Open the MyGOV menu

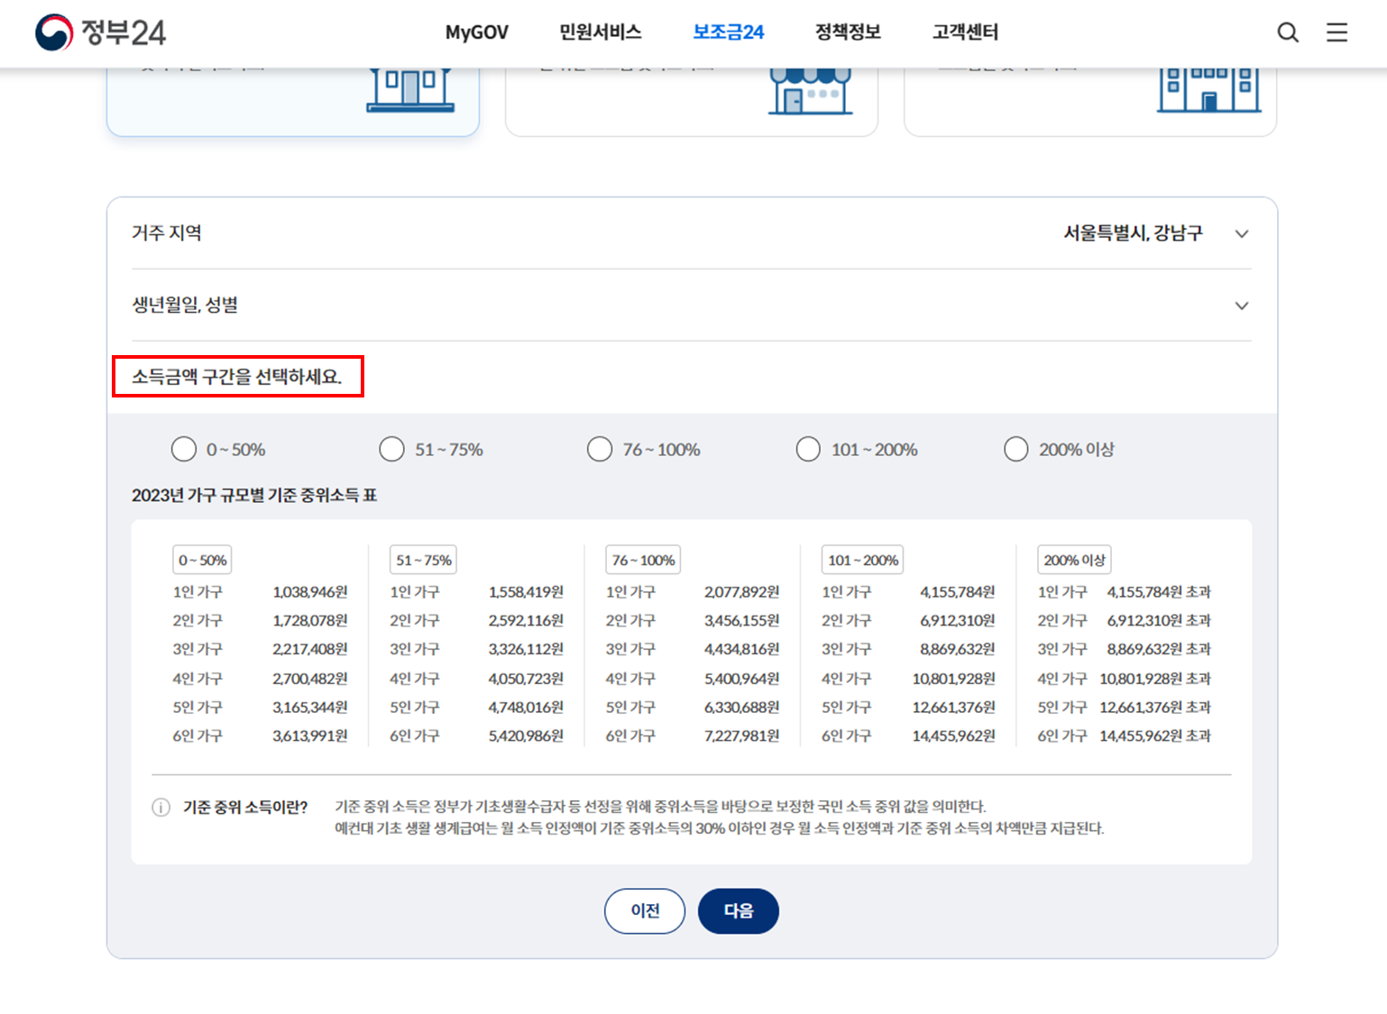click(x=476, y=32)
